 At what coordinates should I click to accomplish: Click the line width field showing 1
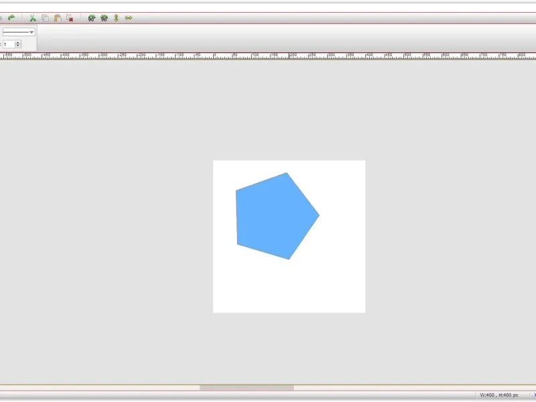9,44
